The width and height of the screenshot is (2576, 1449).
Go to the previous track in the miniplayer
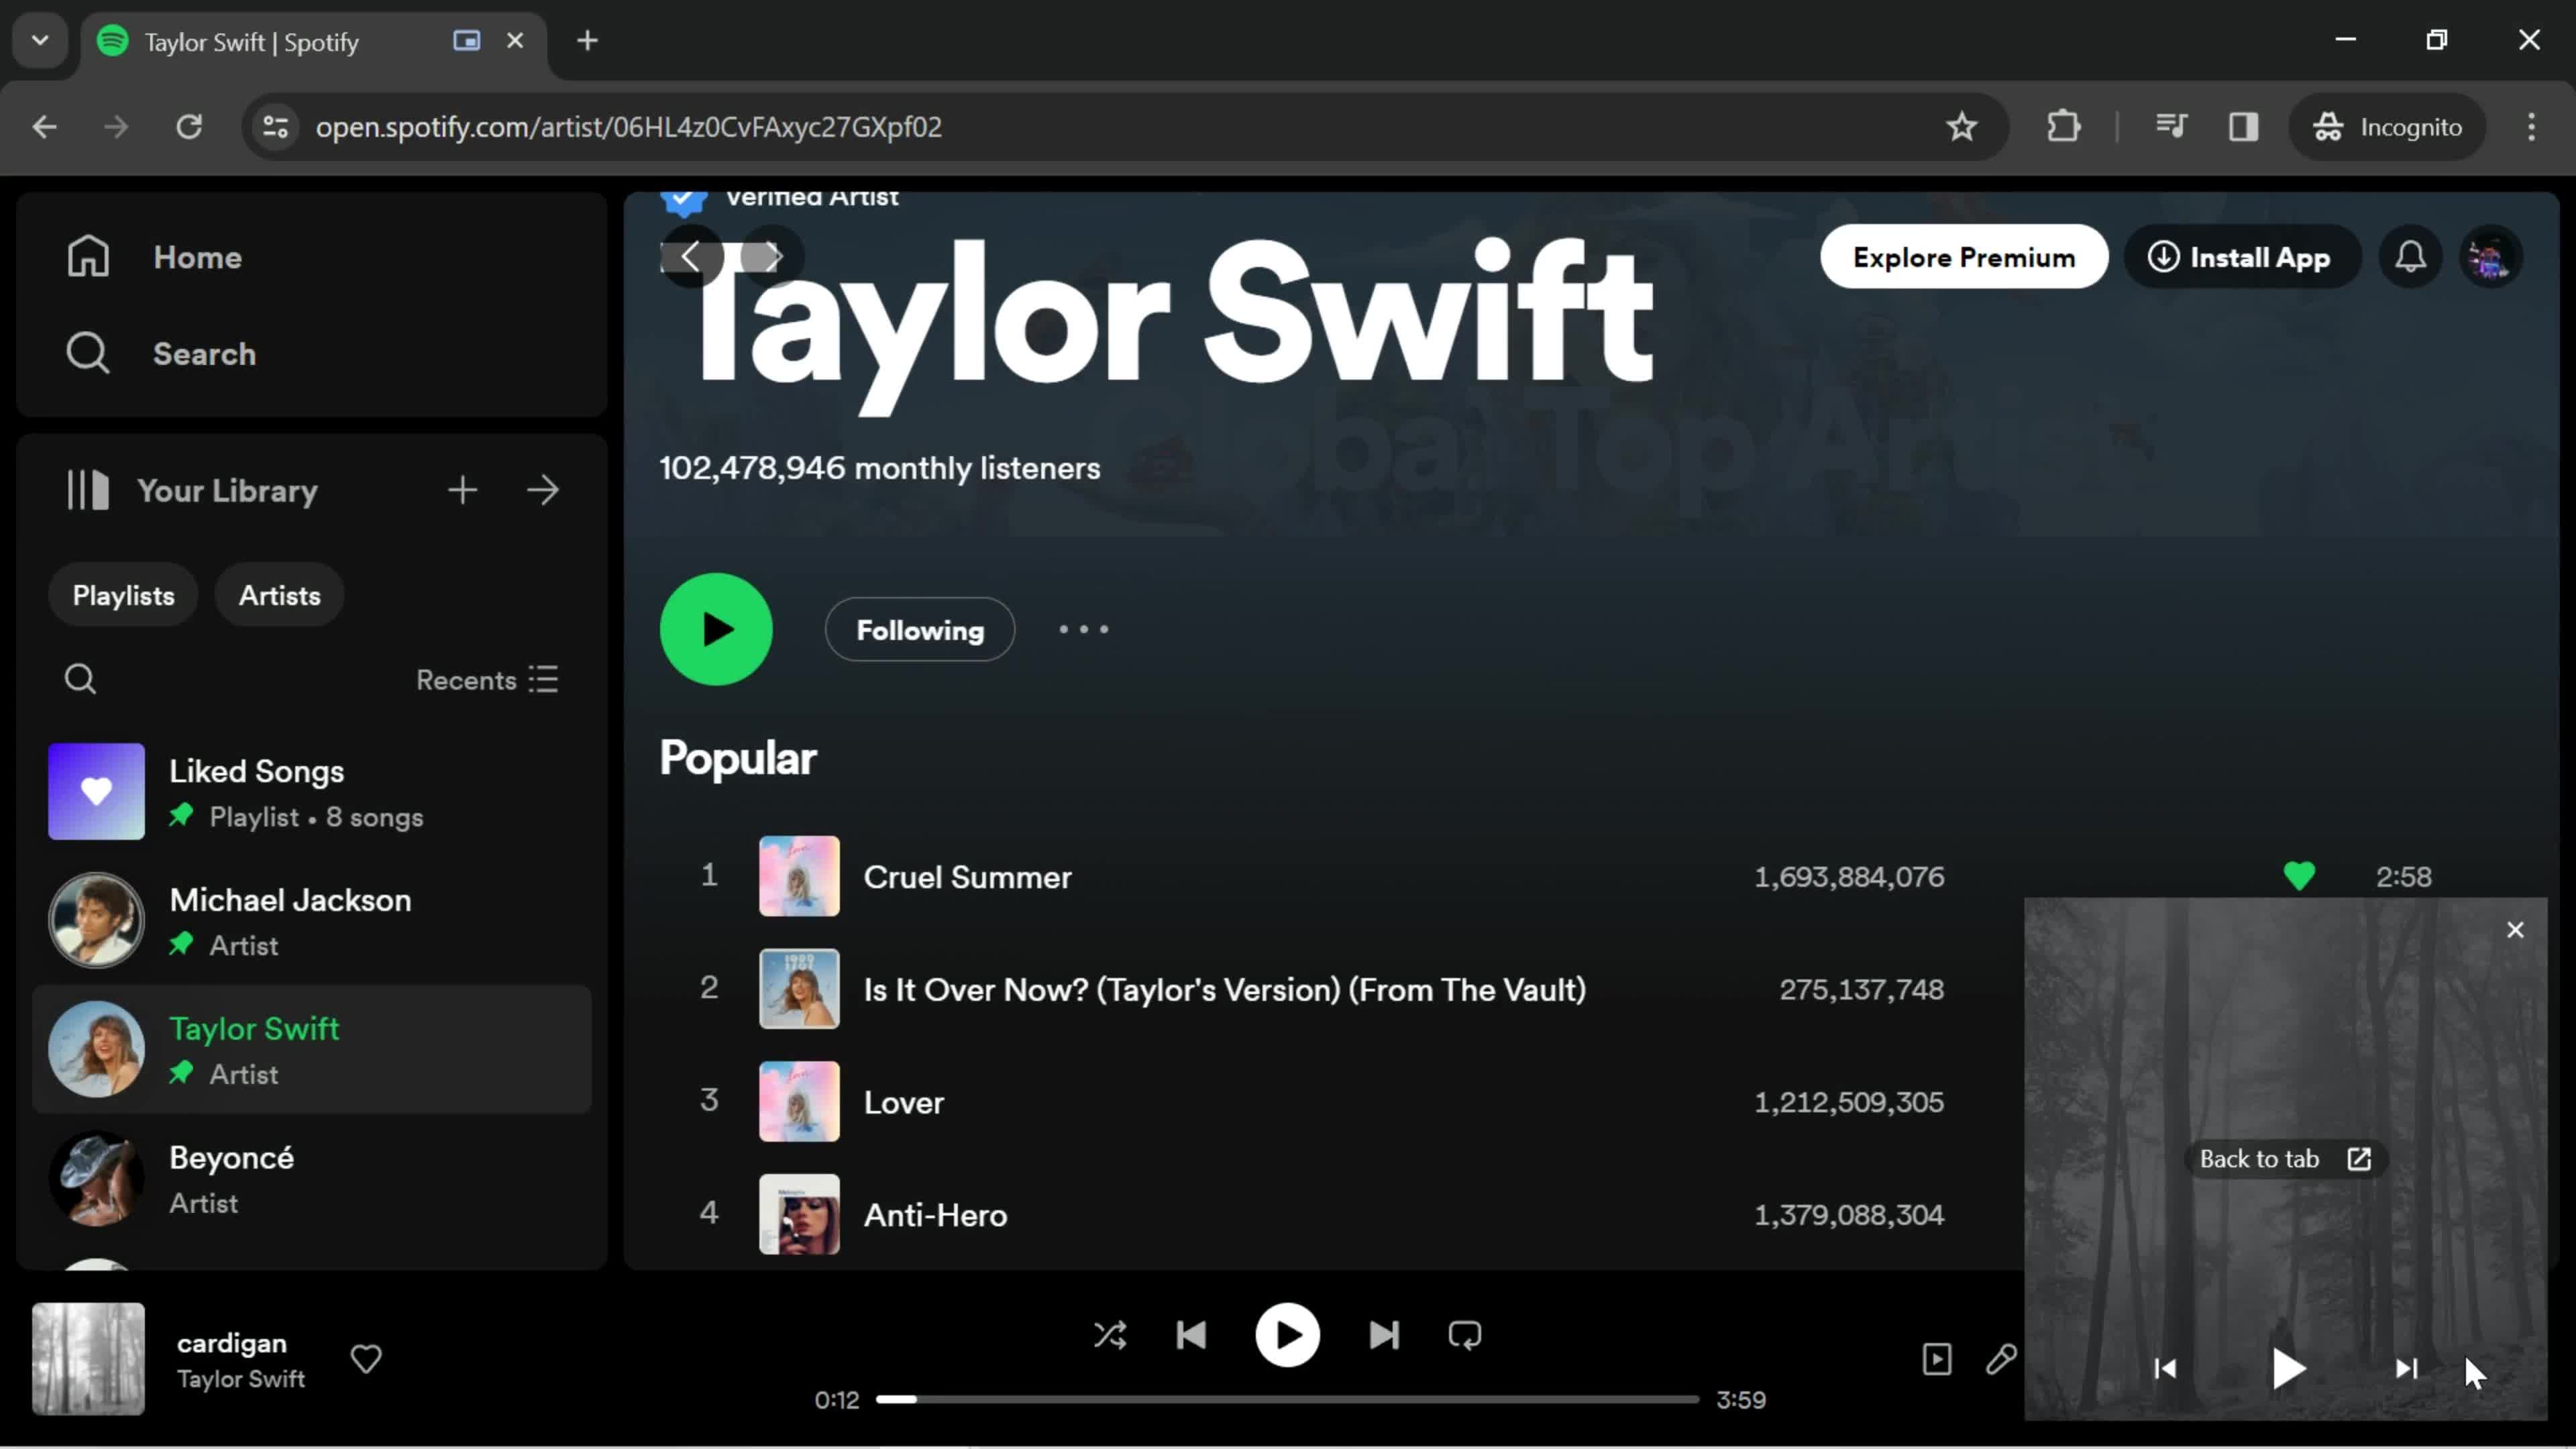[x=2165, y=1368]
